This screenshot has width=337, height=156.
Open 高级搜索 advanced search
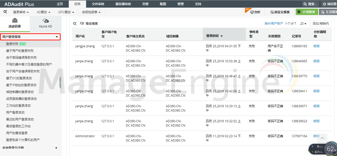pos(89,24)
